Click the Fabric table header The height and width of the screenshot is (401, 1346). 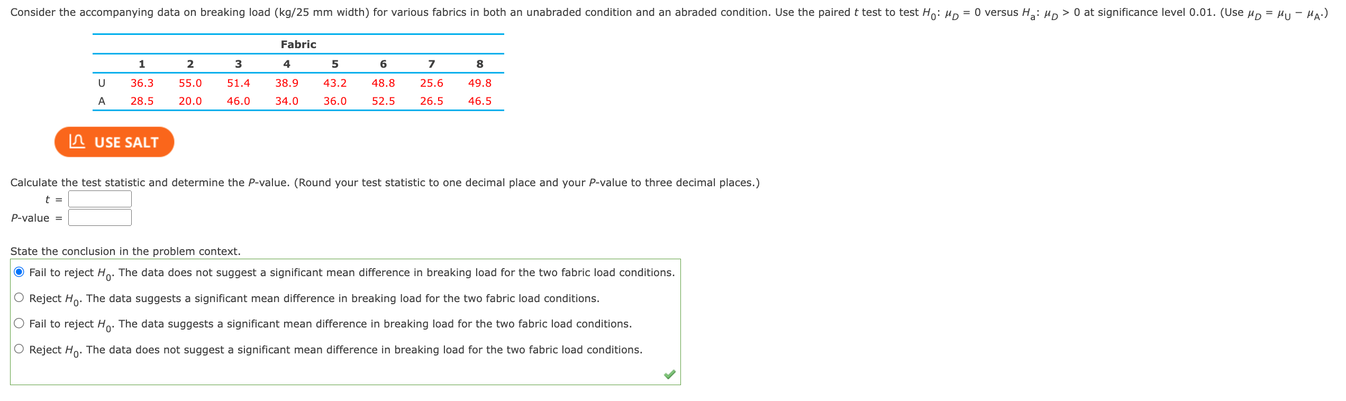point(297,44)
